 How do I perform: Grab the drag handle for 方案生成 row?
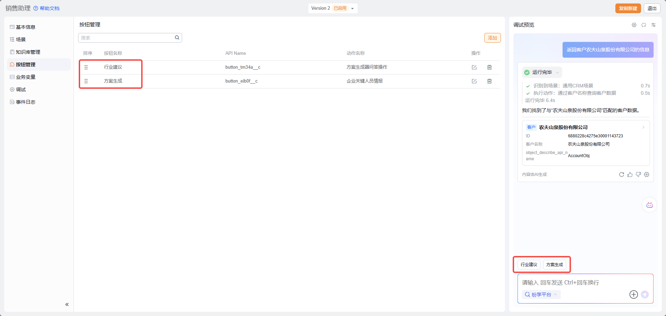coord(86,81)
